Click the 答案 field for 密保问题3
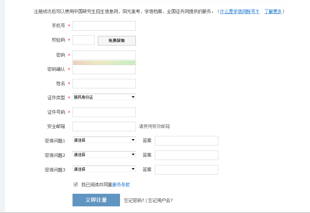 pyautogui.click(x=187, y=170)
